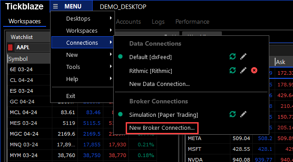Select the GC 04-24 watchlist row
The image size is (293, 162).
[x=22, y=102]
